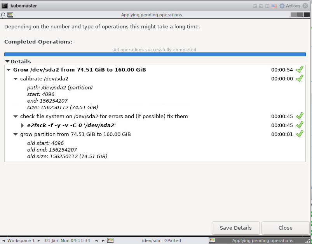Click the console icon beside kubemaster title
Viewport: 312px width, 244px height.
point(5,6)
